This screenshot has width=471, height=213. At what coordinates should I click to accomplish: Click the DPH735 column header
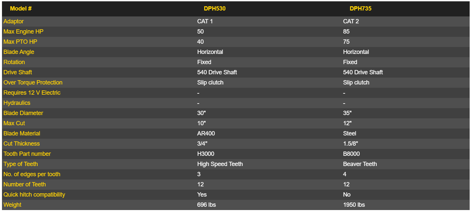pos(360,9)
